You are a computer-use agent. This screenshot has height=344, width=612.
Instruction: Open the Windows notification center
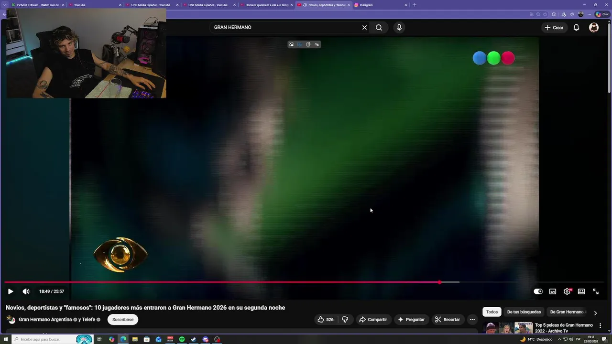pyautogui.click(x=604, y=339)
